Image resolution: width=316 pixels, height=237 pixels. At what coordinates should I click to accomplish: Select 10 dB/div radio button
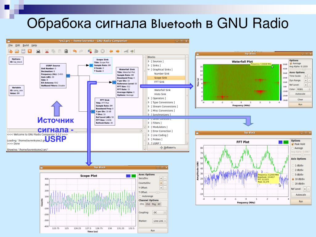(x=293, y=179)
